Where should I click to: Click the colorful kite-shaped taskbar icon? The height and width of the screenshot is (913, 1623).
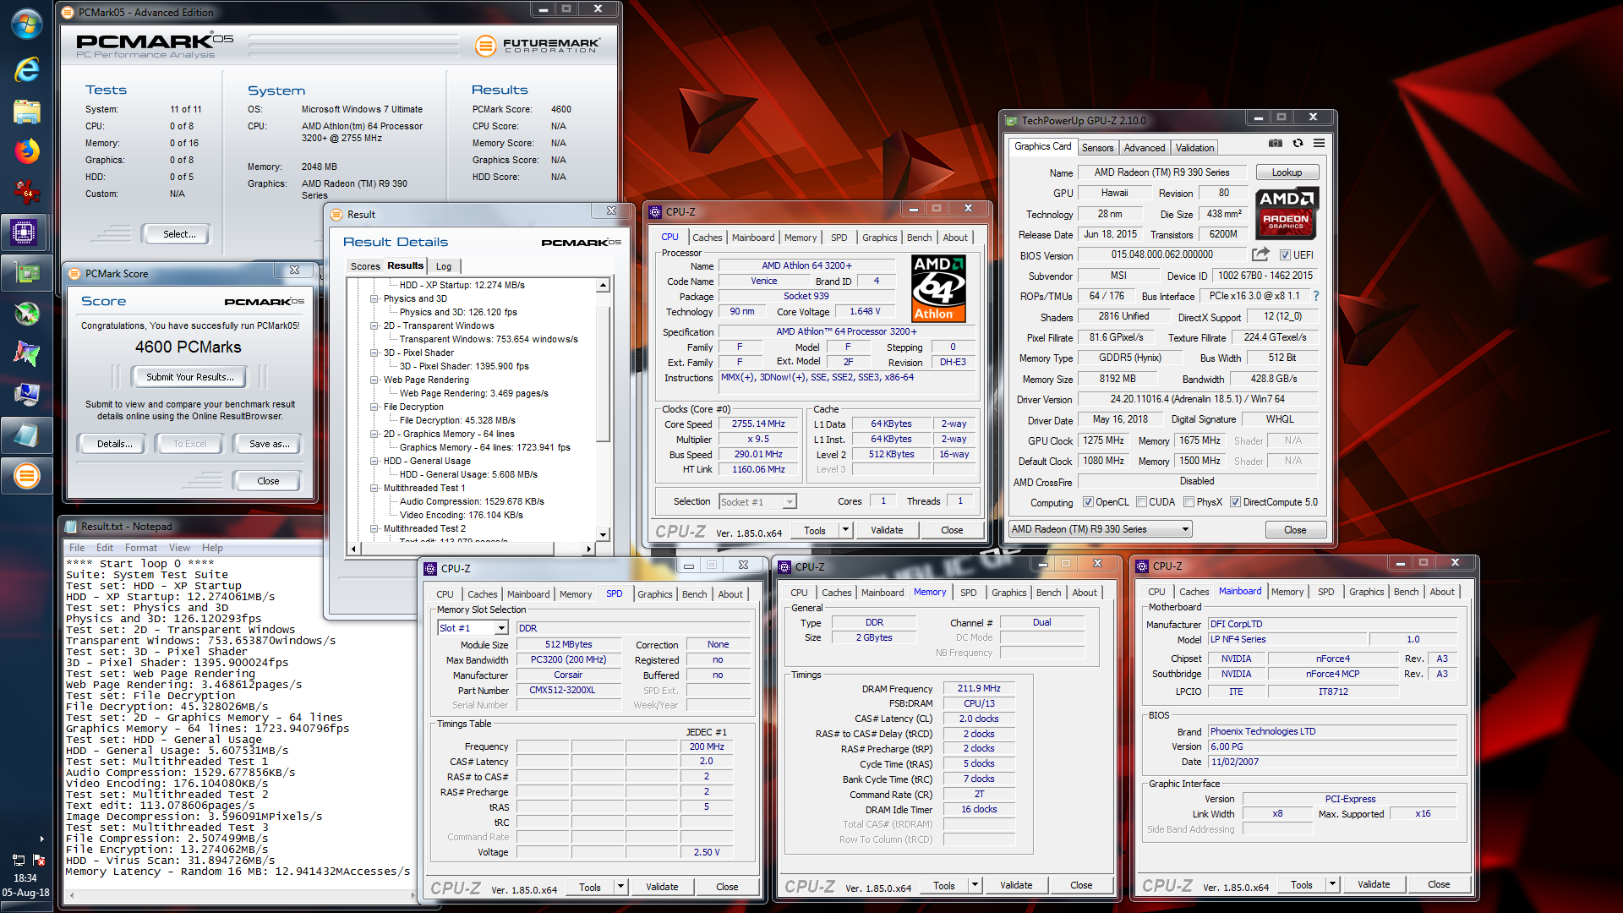click(27, 354)
